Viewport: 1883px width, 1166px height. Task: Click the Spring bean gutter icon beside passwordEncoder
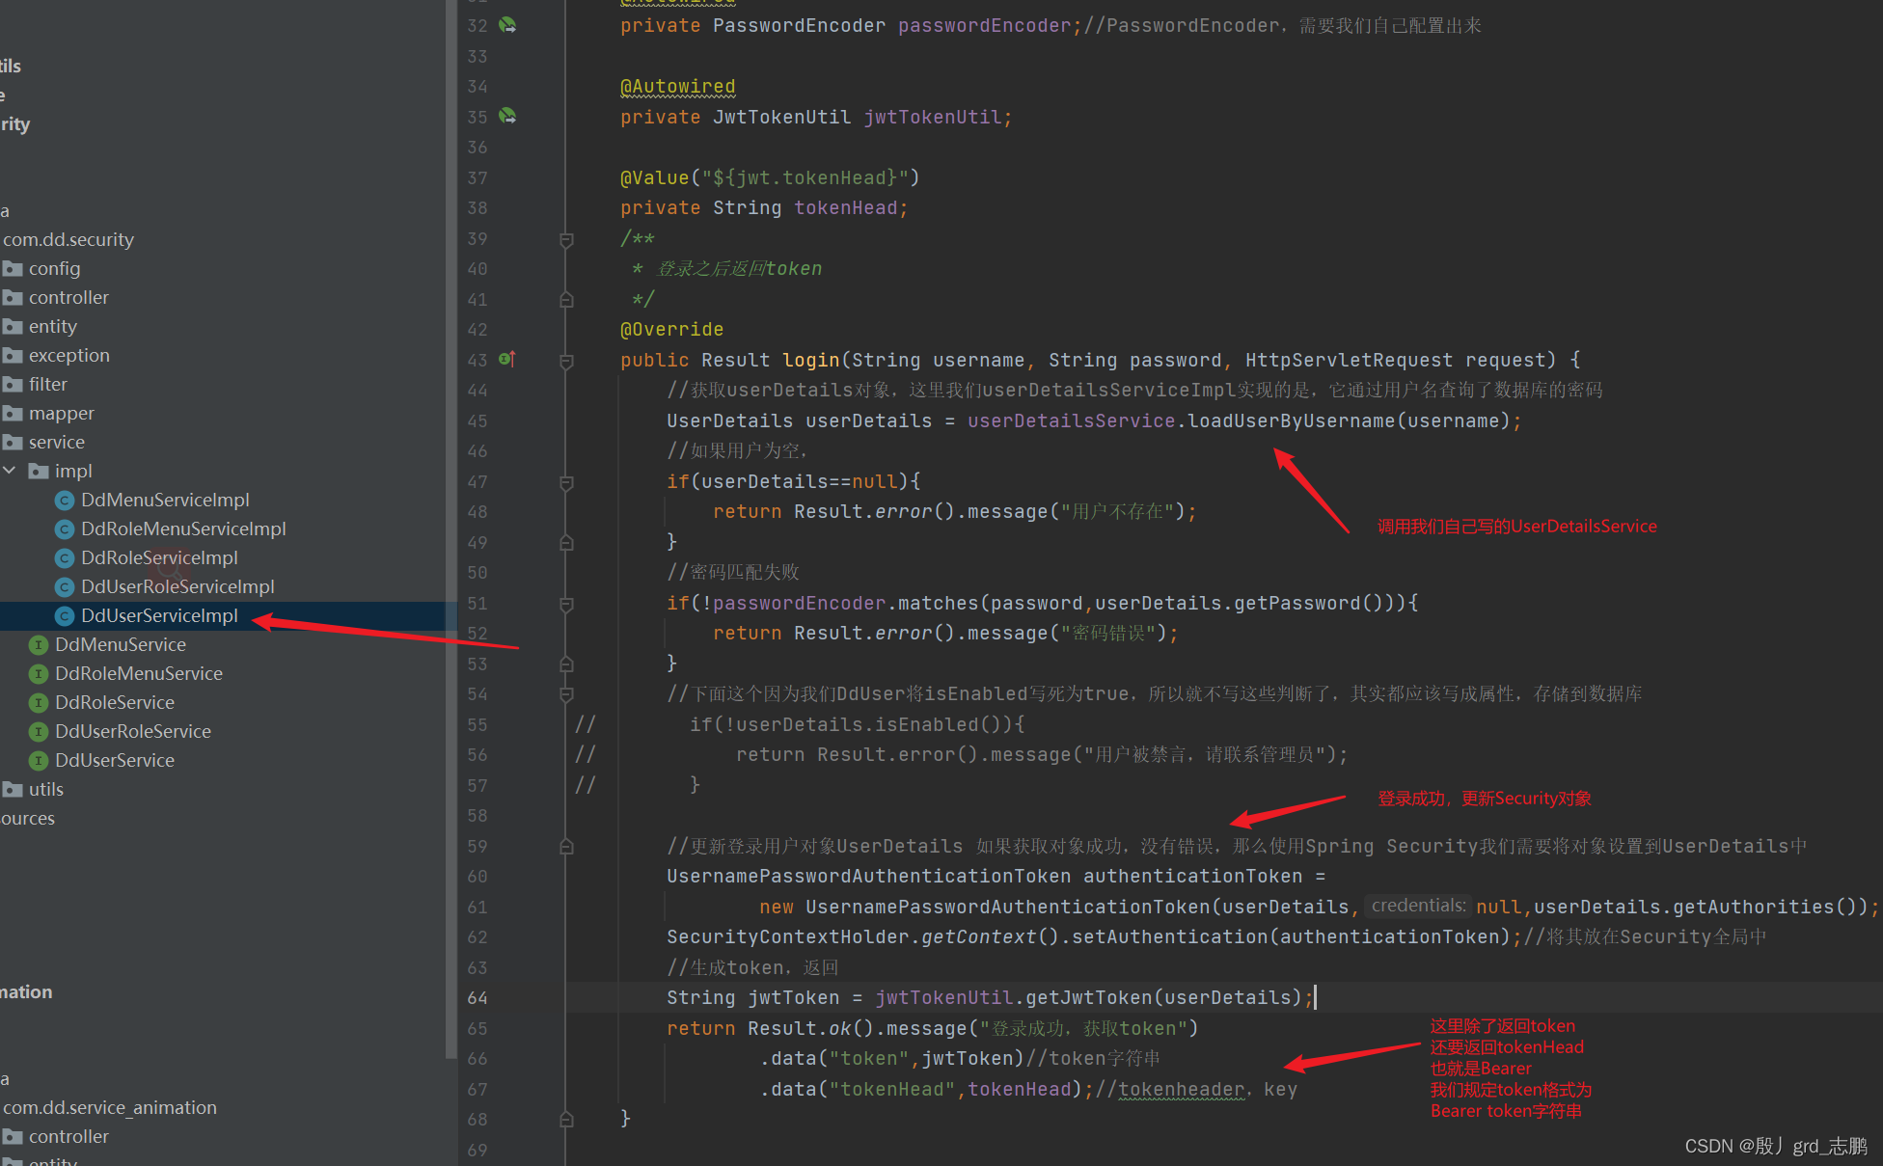tap(507, 25)
